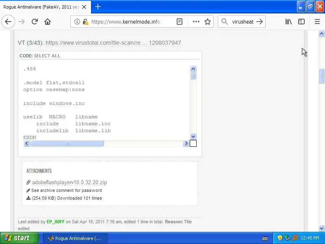Click the pencil icon beside archive comment
This screenshot has height=244, width=325.
28,190
